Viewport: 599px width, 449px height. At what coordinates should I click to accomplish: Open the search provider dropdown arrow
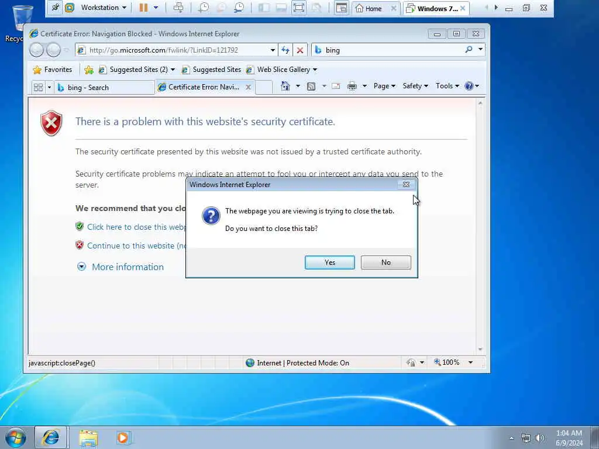click(480, 50)
